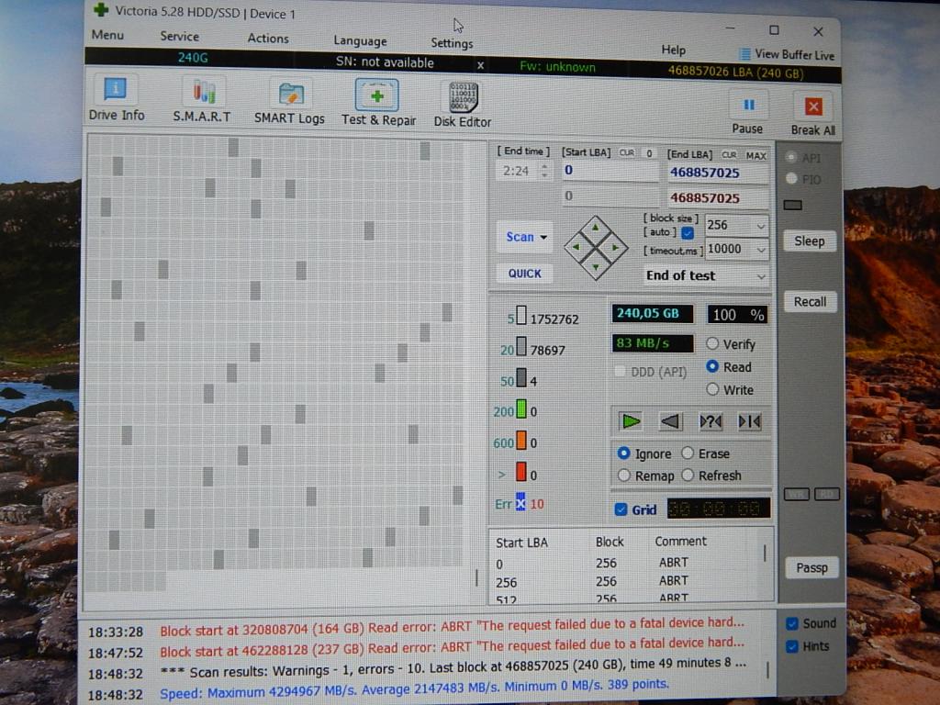Image resolution: width=940 pixels, height=705 pixels.
Task: Open the Actions menu
Action: tap(268, 39)
